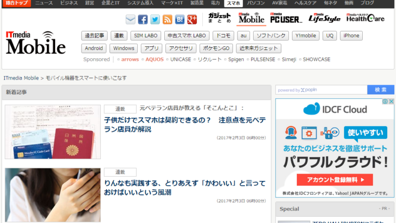This screenshot has width=396, height=223.
Task: Click the Twitter bird icon
Action: [155, 19]
